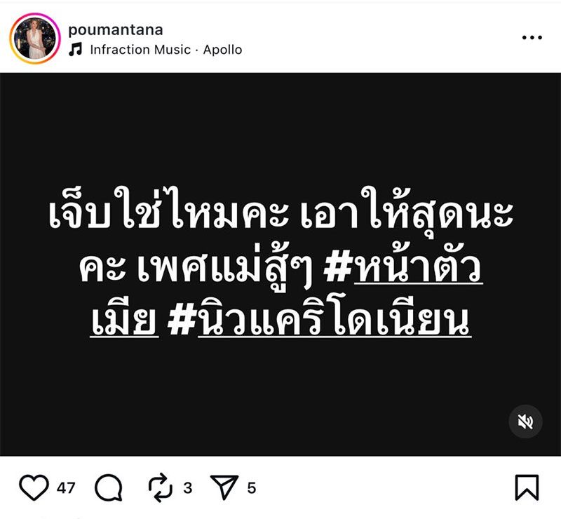Open the Infraction Music audio page
Image resolution: width=561 pixels, height=519 pixels.
tap(140, 49)
